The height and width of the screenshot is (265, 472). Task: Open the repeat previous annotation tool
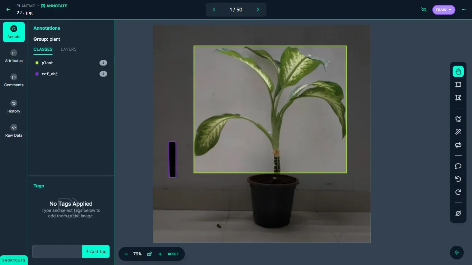point(458,145)
